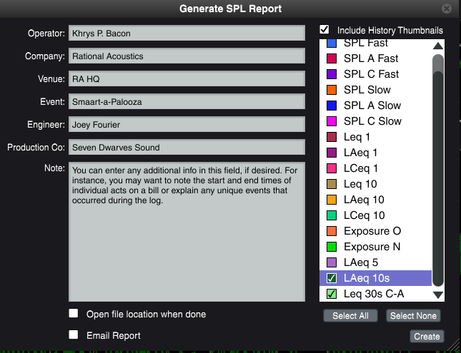
Task: Select the "SPL Slow" list row
Action: coord(375,90)
